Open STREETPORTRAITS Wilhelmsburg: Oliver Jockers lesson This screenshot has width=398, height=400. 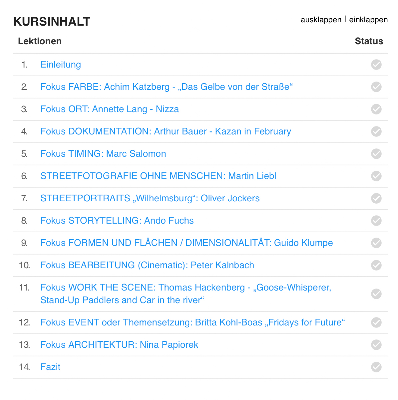coord(150,198)
